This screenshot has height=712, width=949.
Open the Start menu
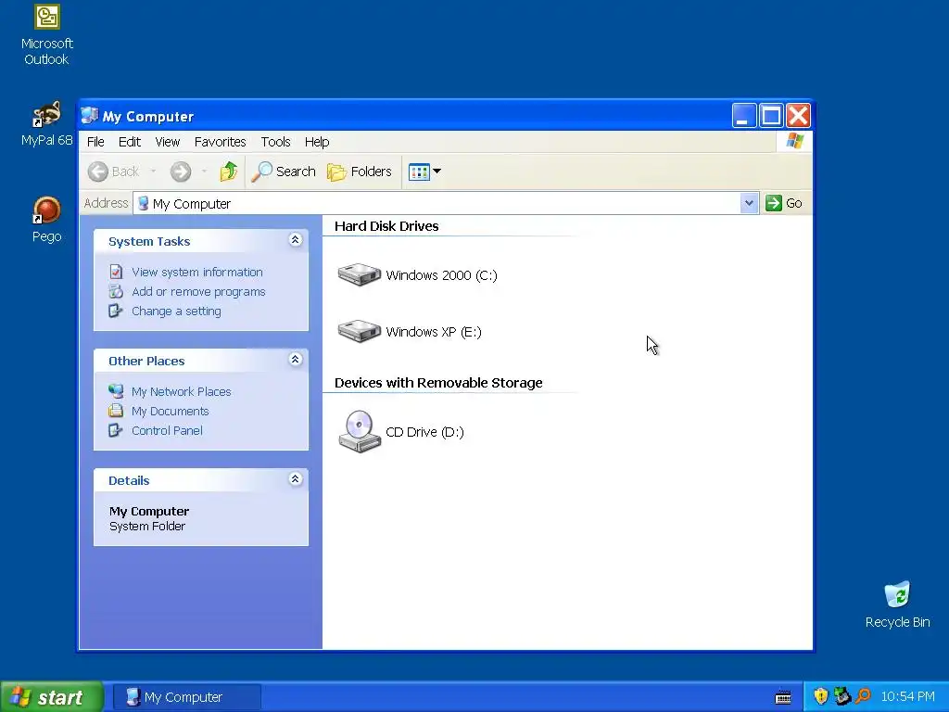(x=52, y=697)
